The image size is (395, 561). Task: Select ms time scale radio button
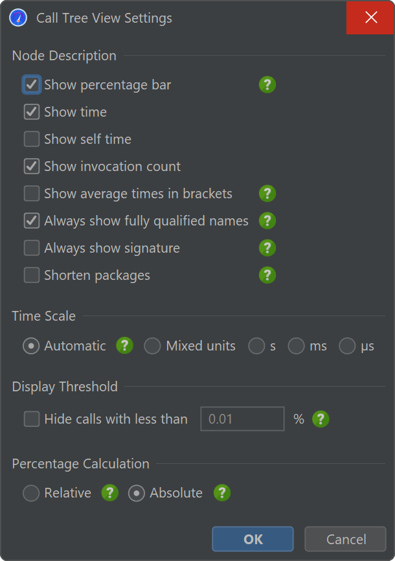297,346
